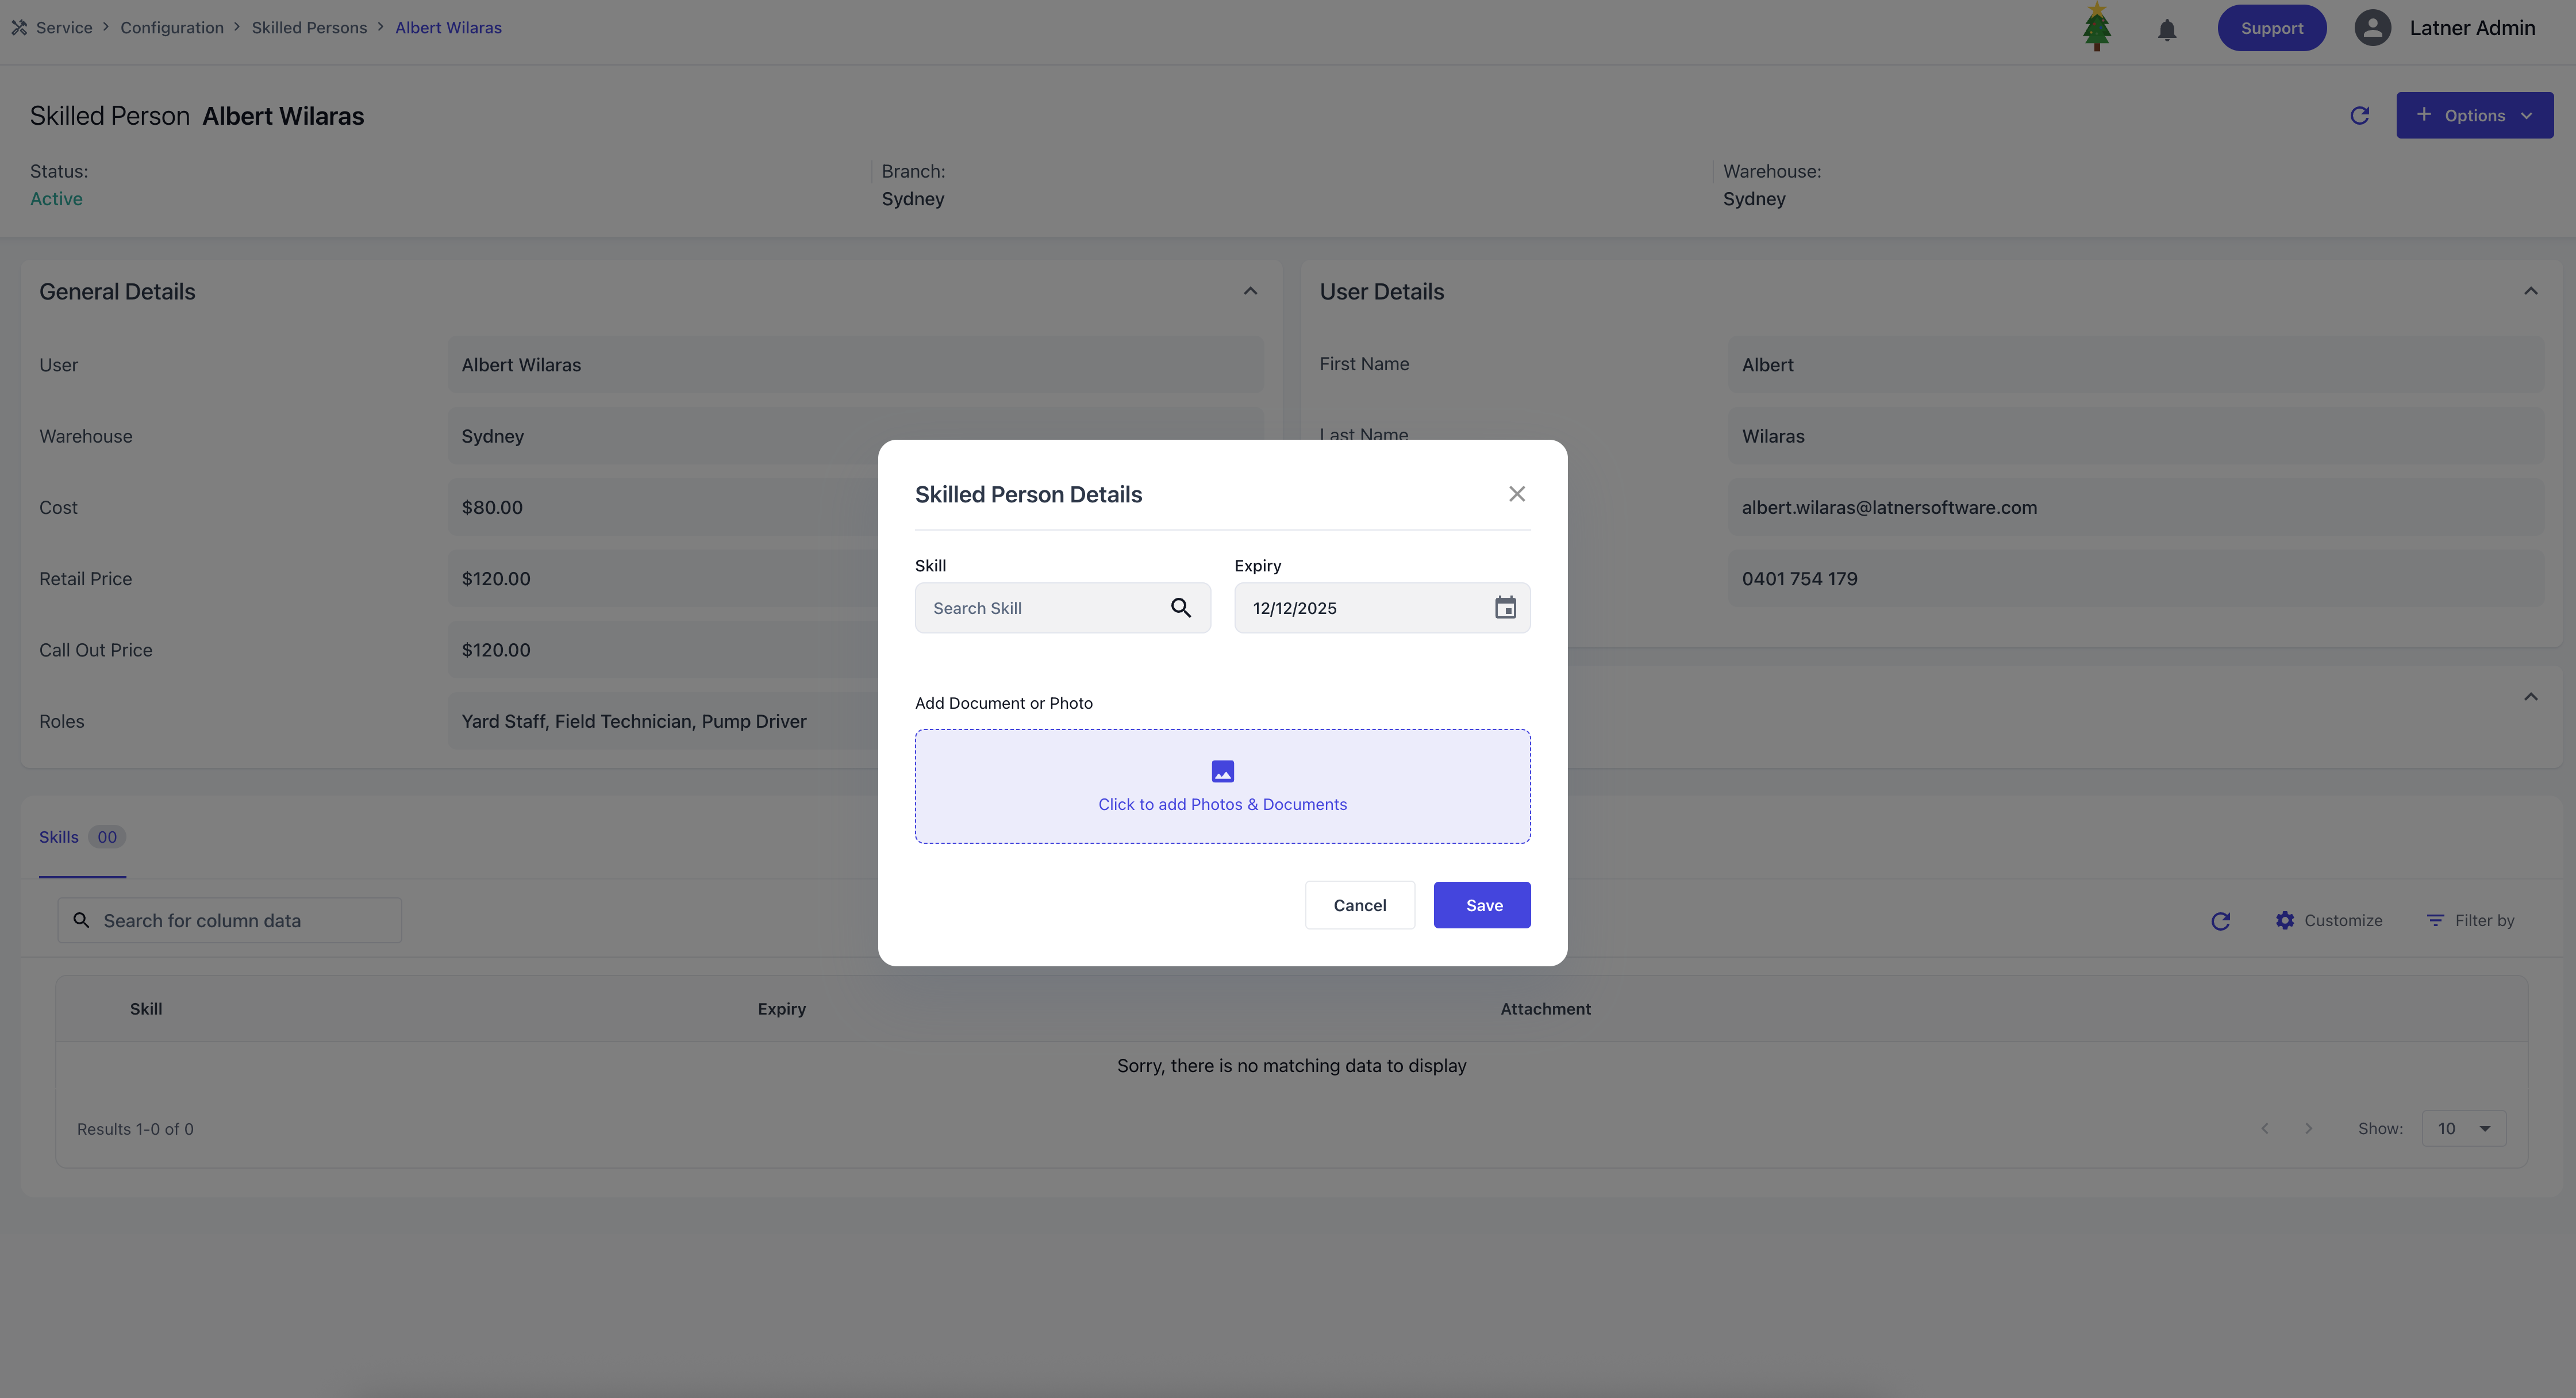Click the Search Skill input field

tap(1040, 608)
